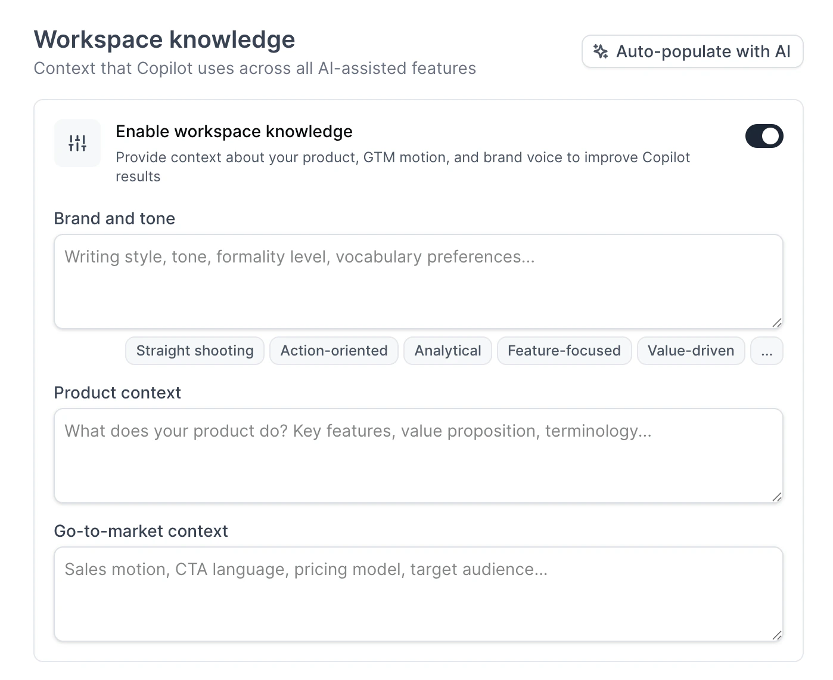Expand more tone suggestions with the ellipsis chip
Image resolution: width=833 pixels, height=680 pixels.
pos(767,351)
